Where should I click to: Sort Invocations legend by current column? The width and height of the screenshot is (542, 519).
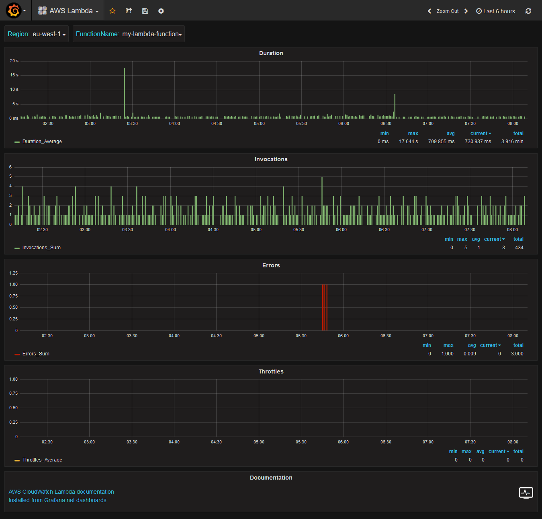click(494, 239)
